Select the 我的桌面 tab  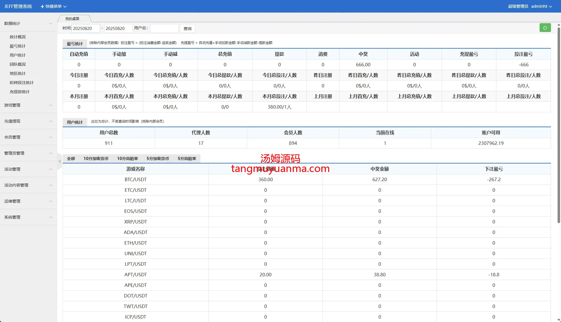click(72, 19)
